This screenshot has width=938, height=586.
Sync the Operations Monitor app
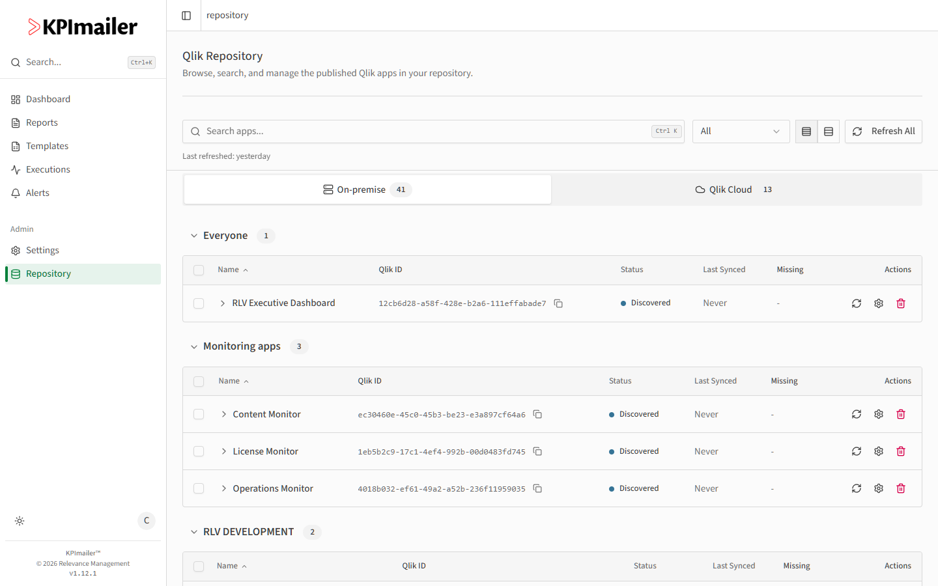coord(857,488)
